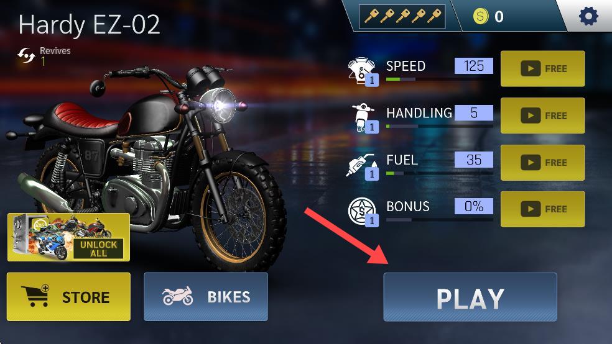Open the STORE
Image resolution: width=612 pixels, height=344 pixels.
click(68, 297)
